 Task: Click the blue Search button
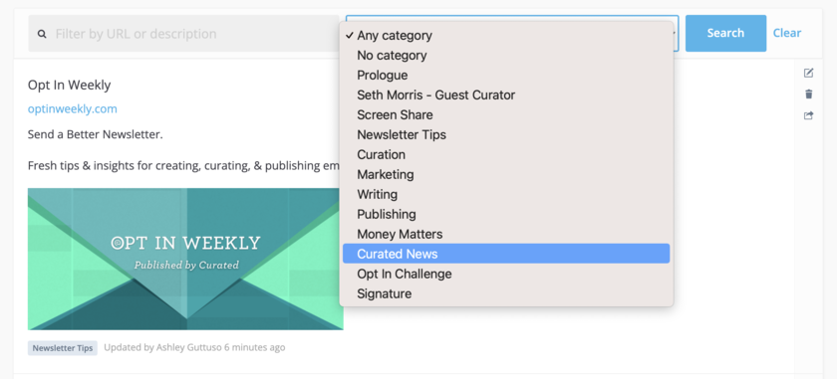tap(725, 33)
